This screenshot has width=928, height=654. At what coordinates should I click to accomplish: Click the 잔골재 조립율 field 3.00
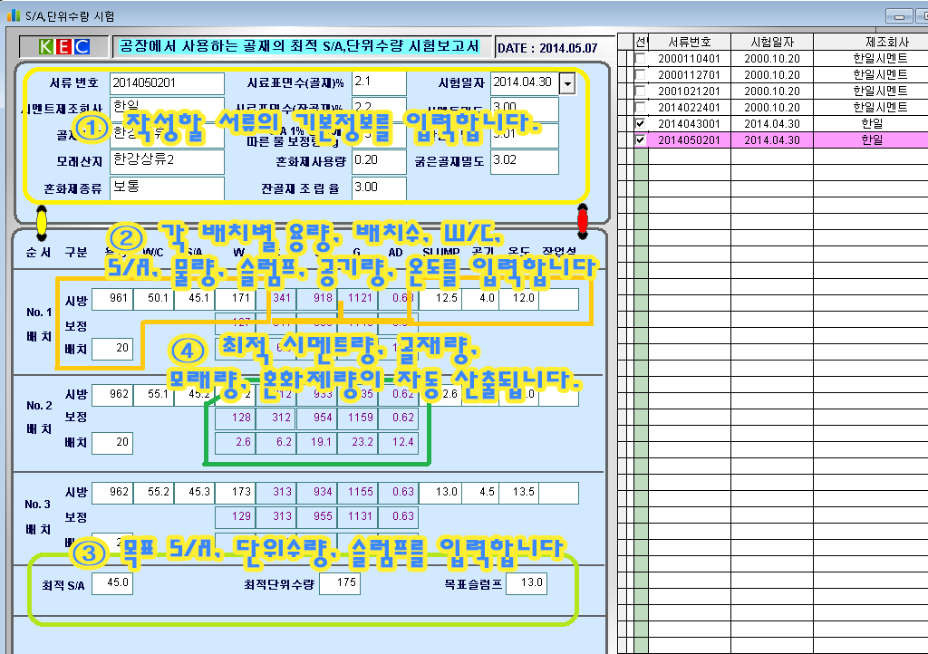pyautogui.click(x=379, y=188)
